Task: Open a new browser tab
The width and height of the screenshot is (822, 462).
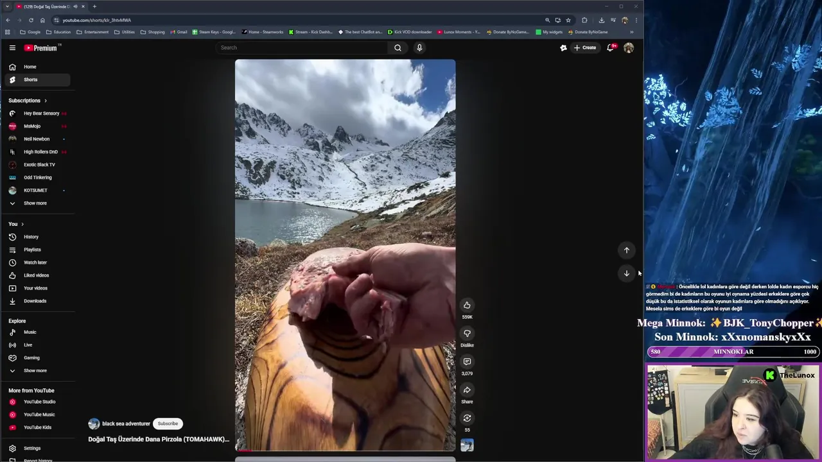Action: coord(94,6)
